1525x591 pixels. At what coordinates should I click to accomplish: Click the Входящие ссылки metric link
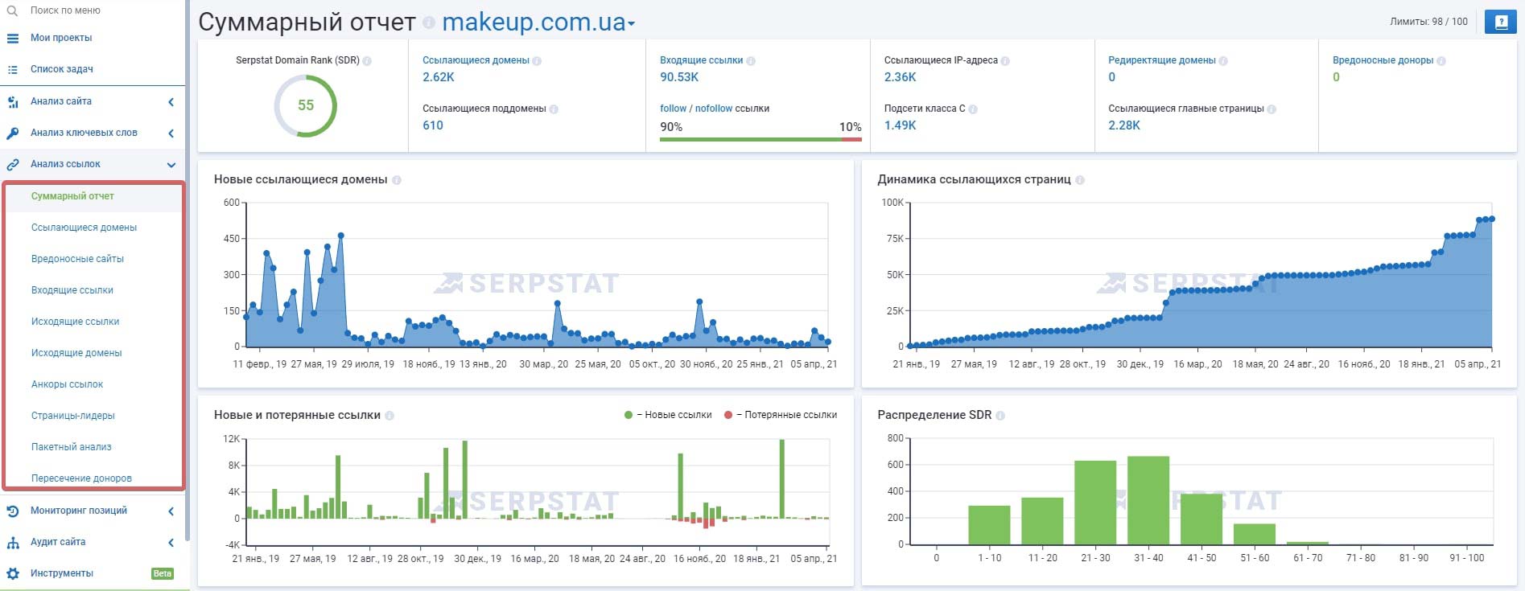701,60
